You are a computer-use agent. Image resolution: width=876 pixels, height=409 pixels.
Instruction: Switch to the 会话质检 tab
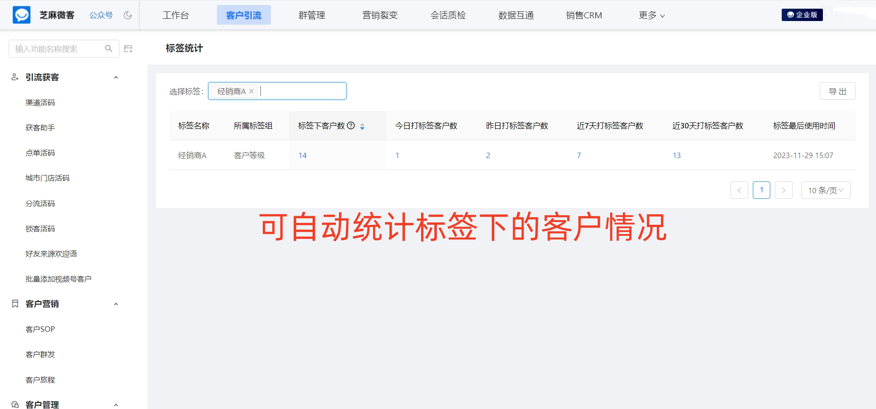(x=448, y=15)
